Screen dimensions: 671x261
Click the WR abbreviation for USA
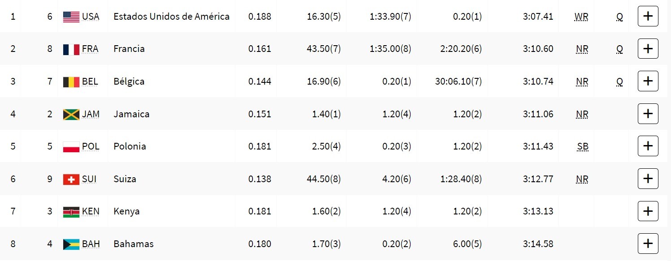click(581, 17)
